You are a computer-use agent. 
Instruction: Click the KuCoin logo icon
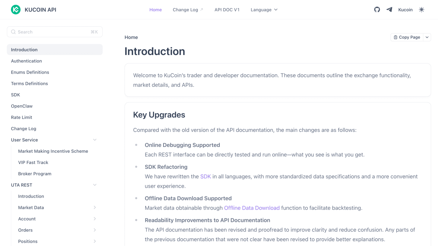(x=16, y=10)
